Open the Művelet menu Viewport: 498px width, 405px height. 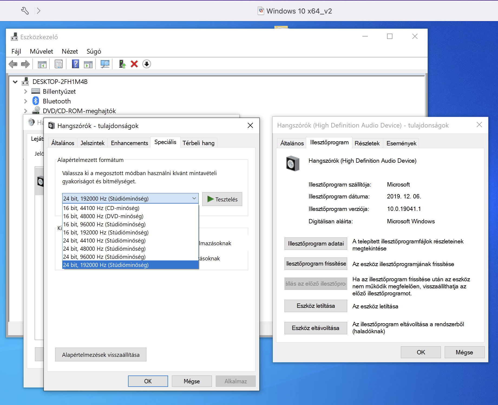click(41, 51)
